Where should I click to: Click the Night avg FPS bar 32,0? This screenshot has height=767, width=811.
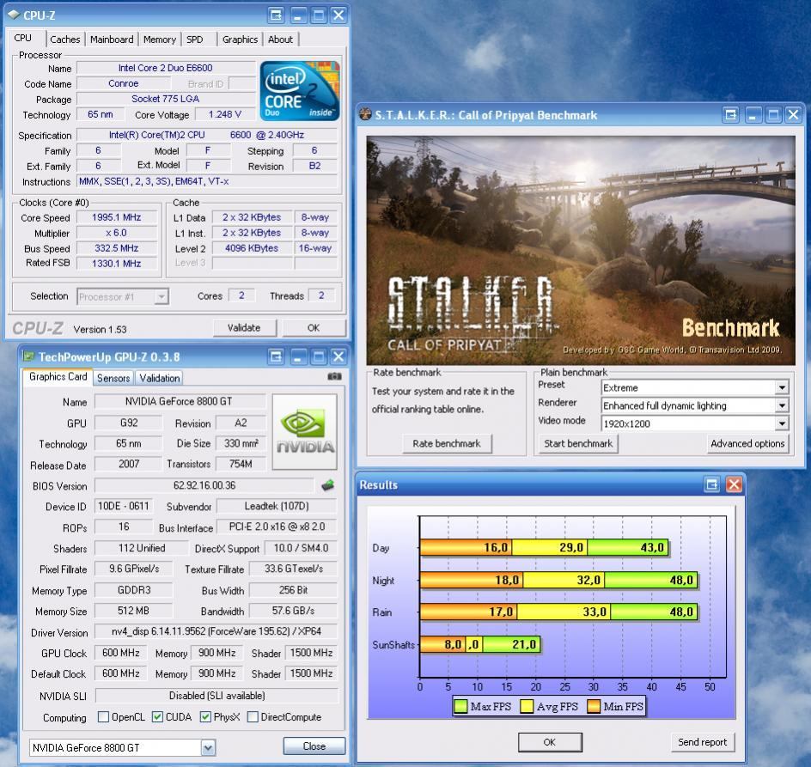click(564, 580)
